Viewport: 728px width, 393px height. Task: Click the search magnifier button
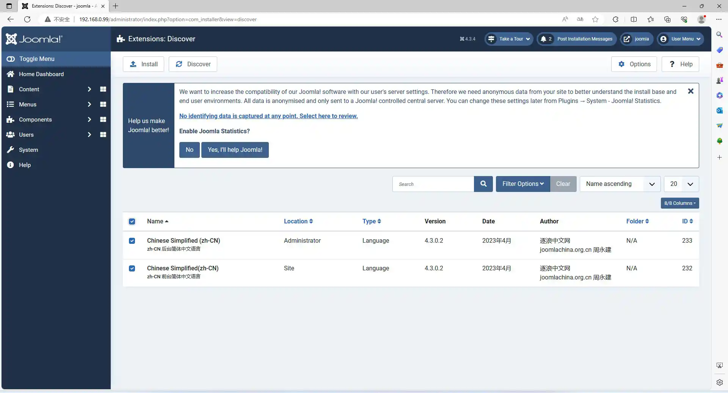pos(483,184)
